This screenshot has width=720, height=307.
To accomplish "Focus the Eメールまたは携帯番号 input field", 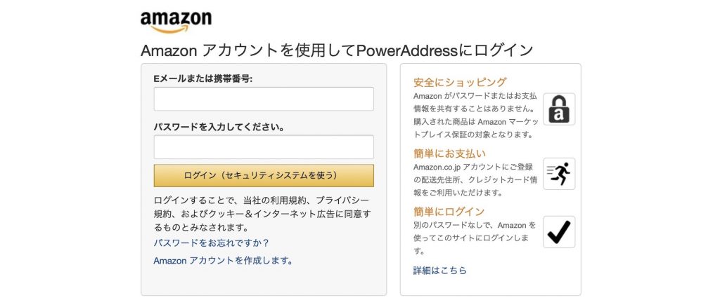I will pos(264,99).
